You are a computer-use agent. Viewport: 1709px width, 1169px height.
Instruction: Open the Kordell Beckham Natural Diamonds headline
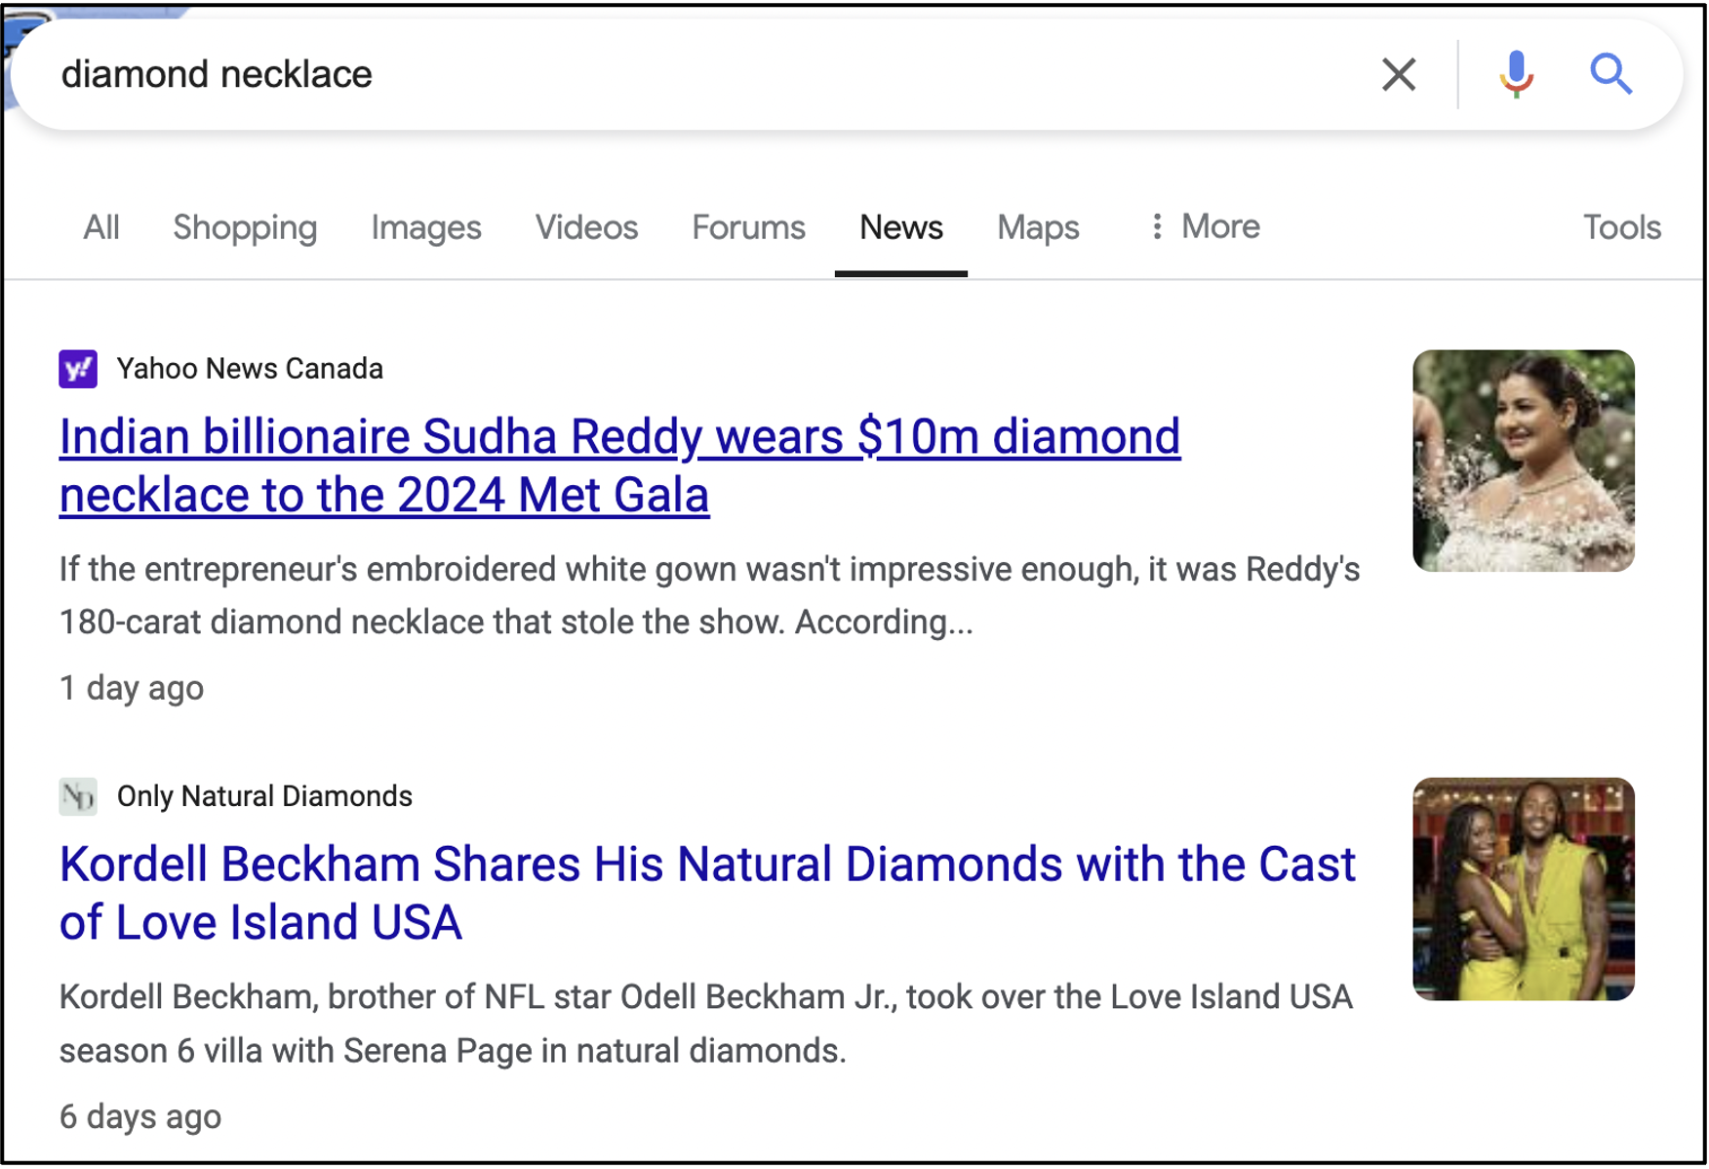point(707,893)
